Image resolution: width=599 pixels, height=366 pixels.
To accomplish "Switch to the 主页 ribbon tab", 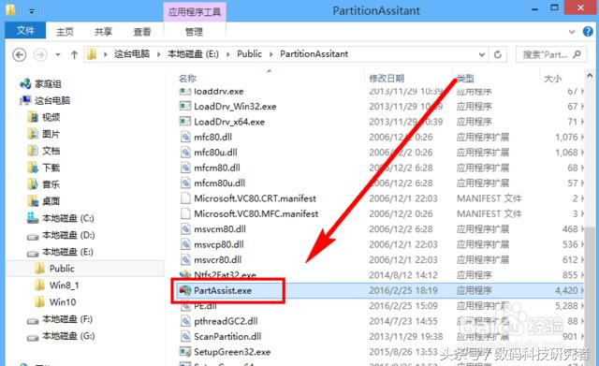I will (65, 31).
